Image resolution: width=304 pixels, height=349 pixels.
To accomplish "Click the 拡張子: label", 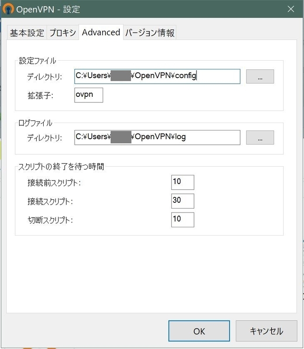I will (40, 96).
